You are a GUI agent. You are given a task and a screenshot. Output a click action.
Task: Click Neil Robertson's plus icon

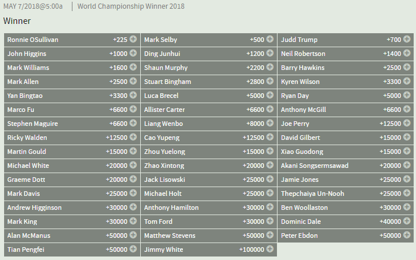(x=407, y=54)
